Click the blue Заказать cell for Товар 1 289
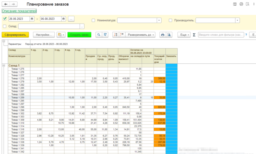 [171, 97]
